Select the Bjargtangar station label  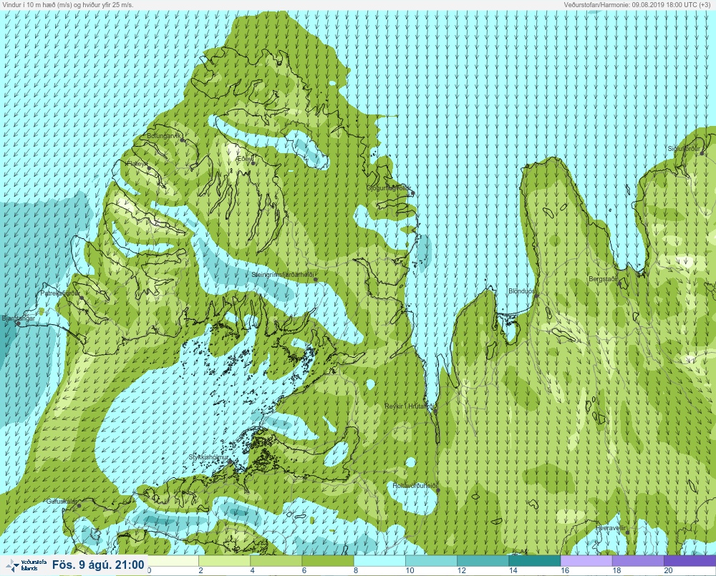point(19,318)
